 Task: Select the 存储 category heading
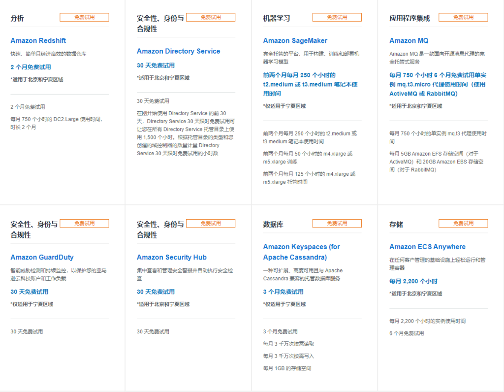(x=395, y=223)
